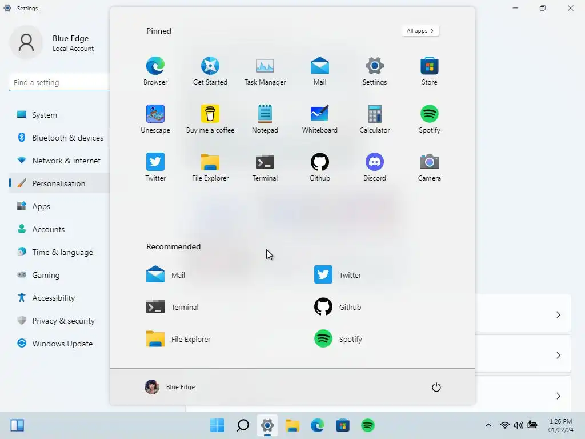The width and height of the screenshot is (585, 439).
Task: Open Edge browser from taskbar
Action: pos(317,425)
